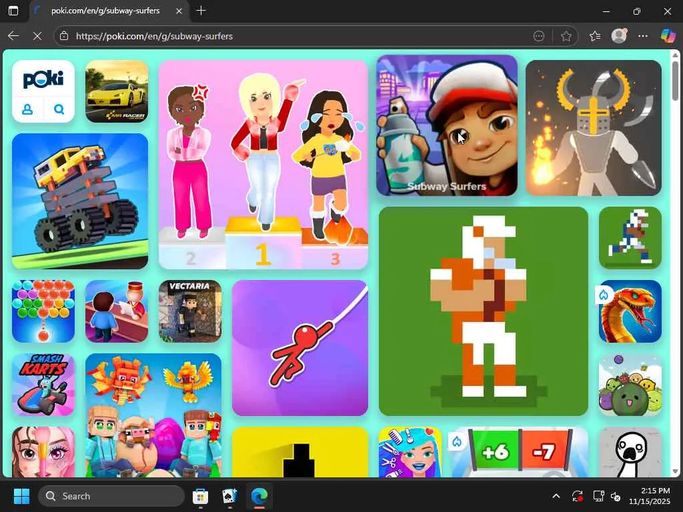Close the poki.com browser tab
The height and width of the screenshot is (512, 683).
point(179,11)
